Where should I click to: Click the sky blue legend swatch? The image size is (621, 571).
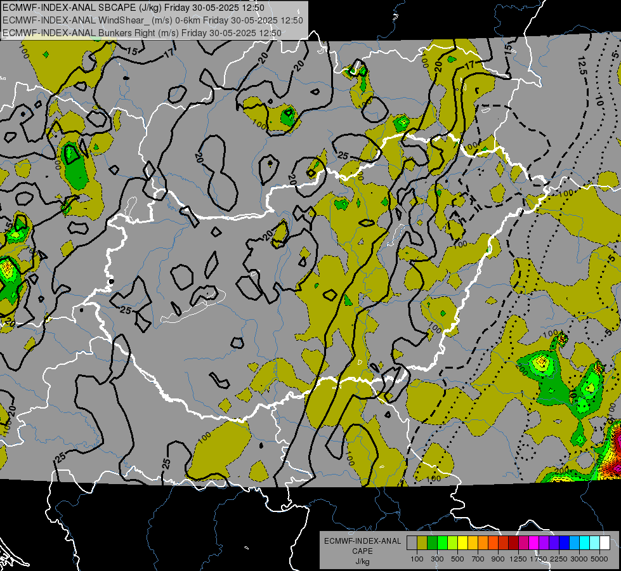(574, 543)
